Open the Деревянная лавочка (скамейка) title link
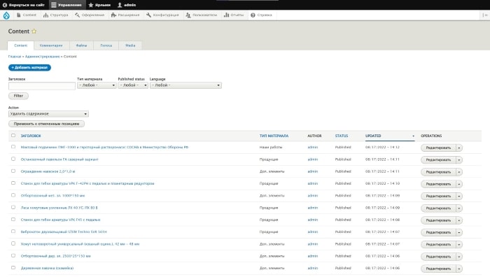This screenshot has height=277, width=490. [47, 268]
